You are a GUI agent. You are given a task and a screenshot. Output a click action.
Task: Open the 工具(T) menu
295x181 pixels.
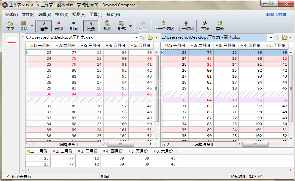tap(96, 15)
